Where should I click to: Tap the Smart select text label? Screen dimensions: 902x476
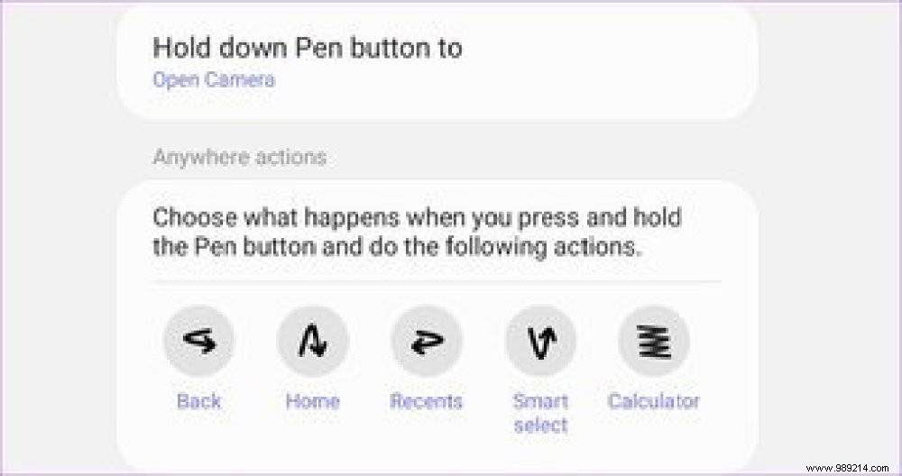540,413
